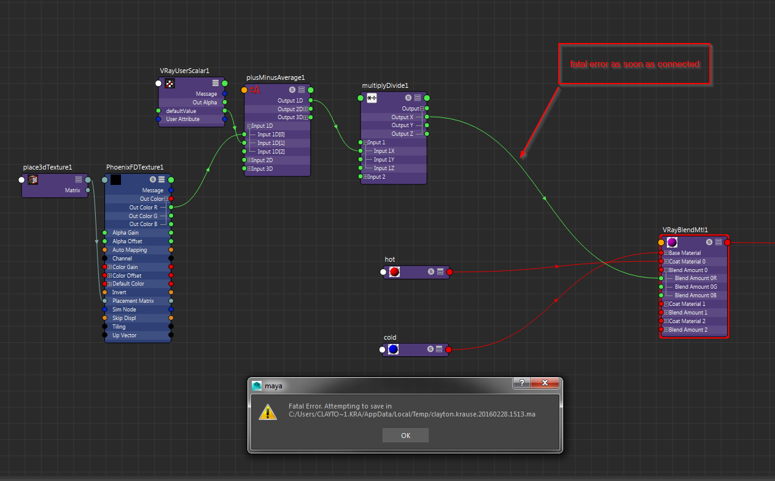Expand Base Material on VRayBlendMtl1
Image resolution: width=775 pixels, height=481 pixels.
(666, 253)
